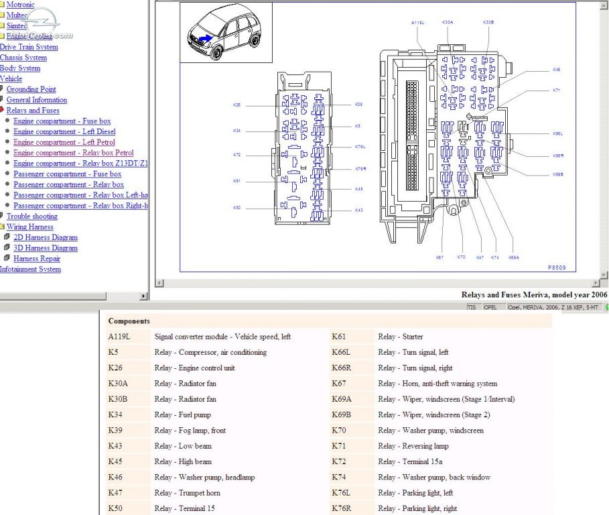Click the K26 label in diagram
This screenshot has width=609, height=515.
[x=237, y=105]
